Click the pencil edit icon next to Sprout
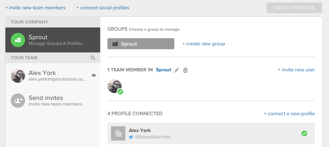 point(176,70)
